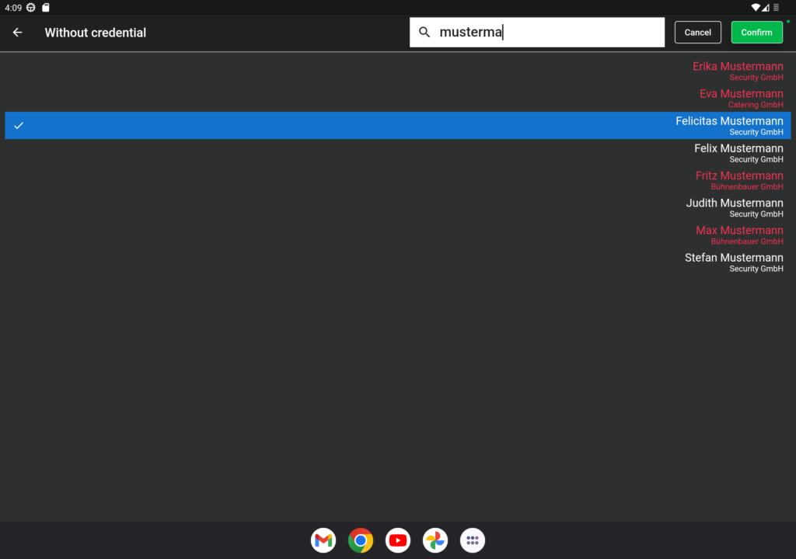
Task: Select Felix Mustermann entry
Action: (398, 153)
